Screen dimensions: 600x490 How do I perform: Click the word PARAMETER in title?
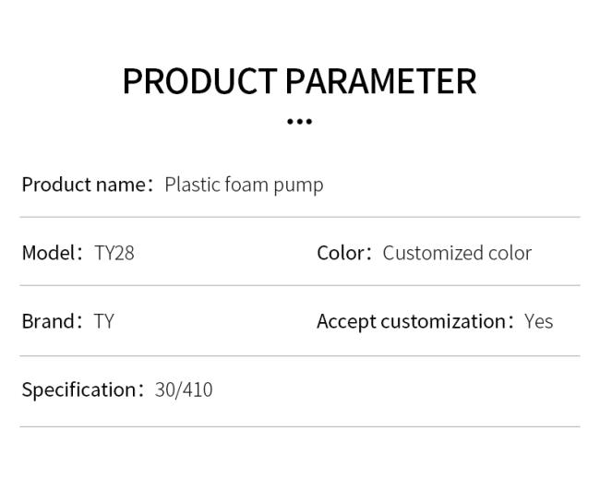tap(381, 80)
